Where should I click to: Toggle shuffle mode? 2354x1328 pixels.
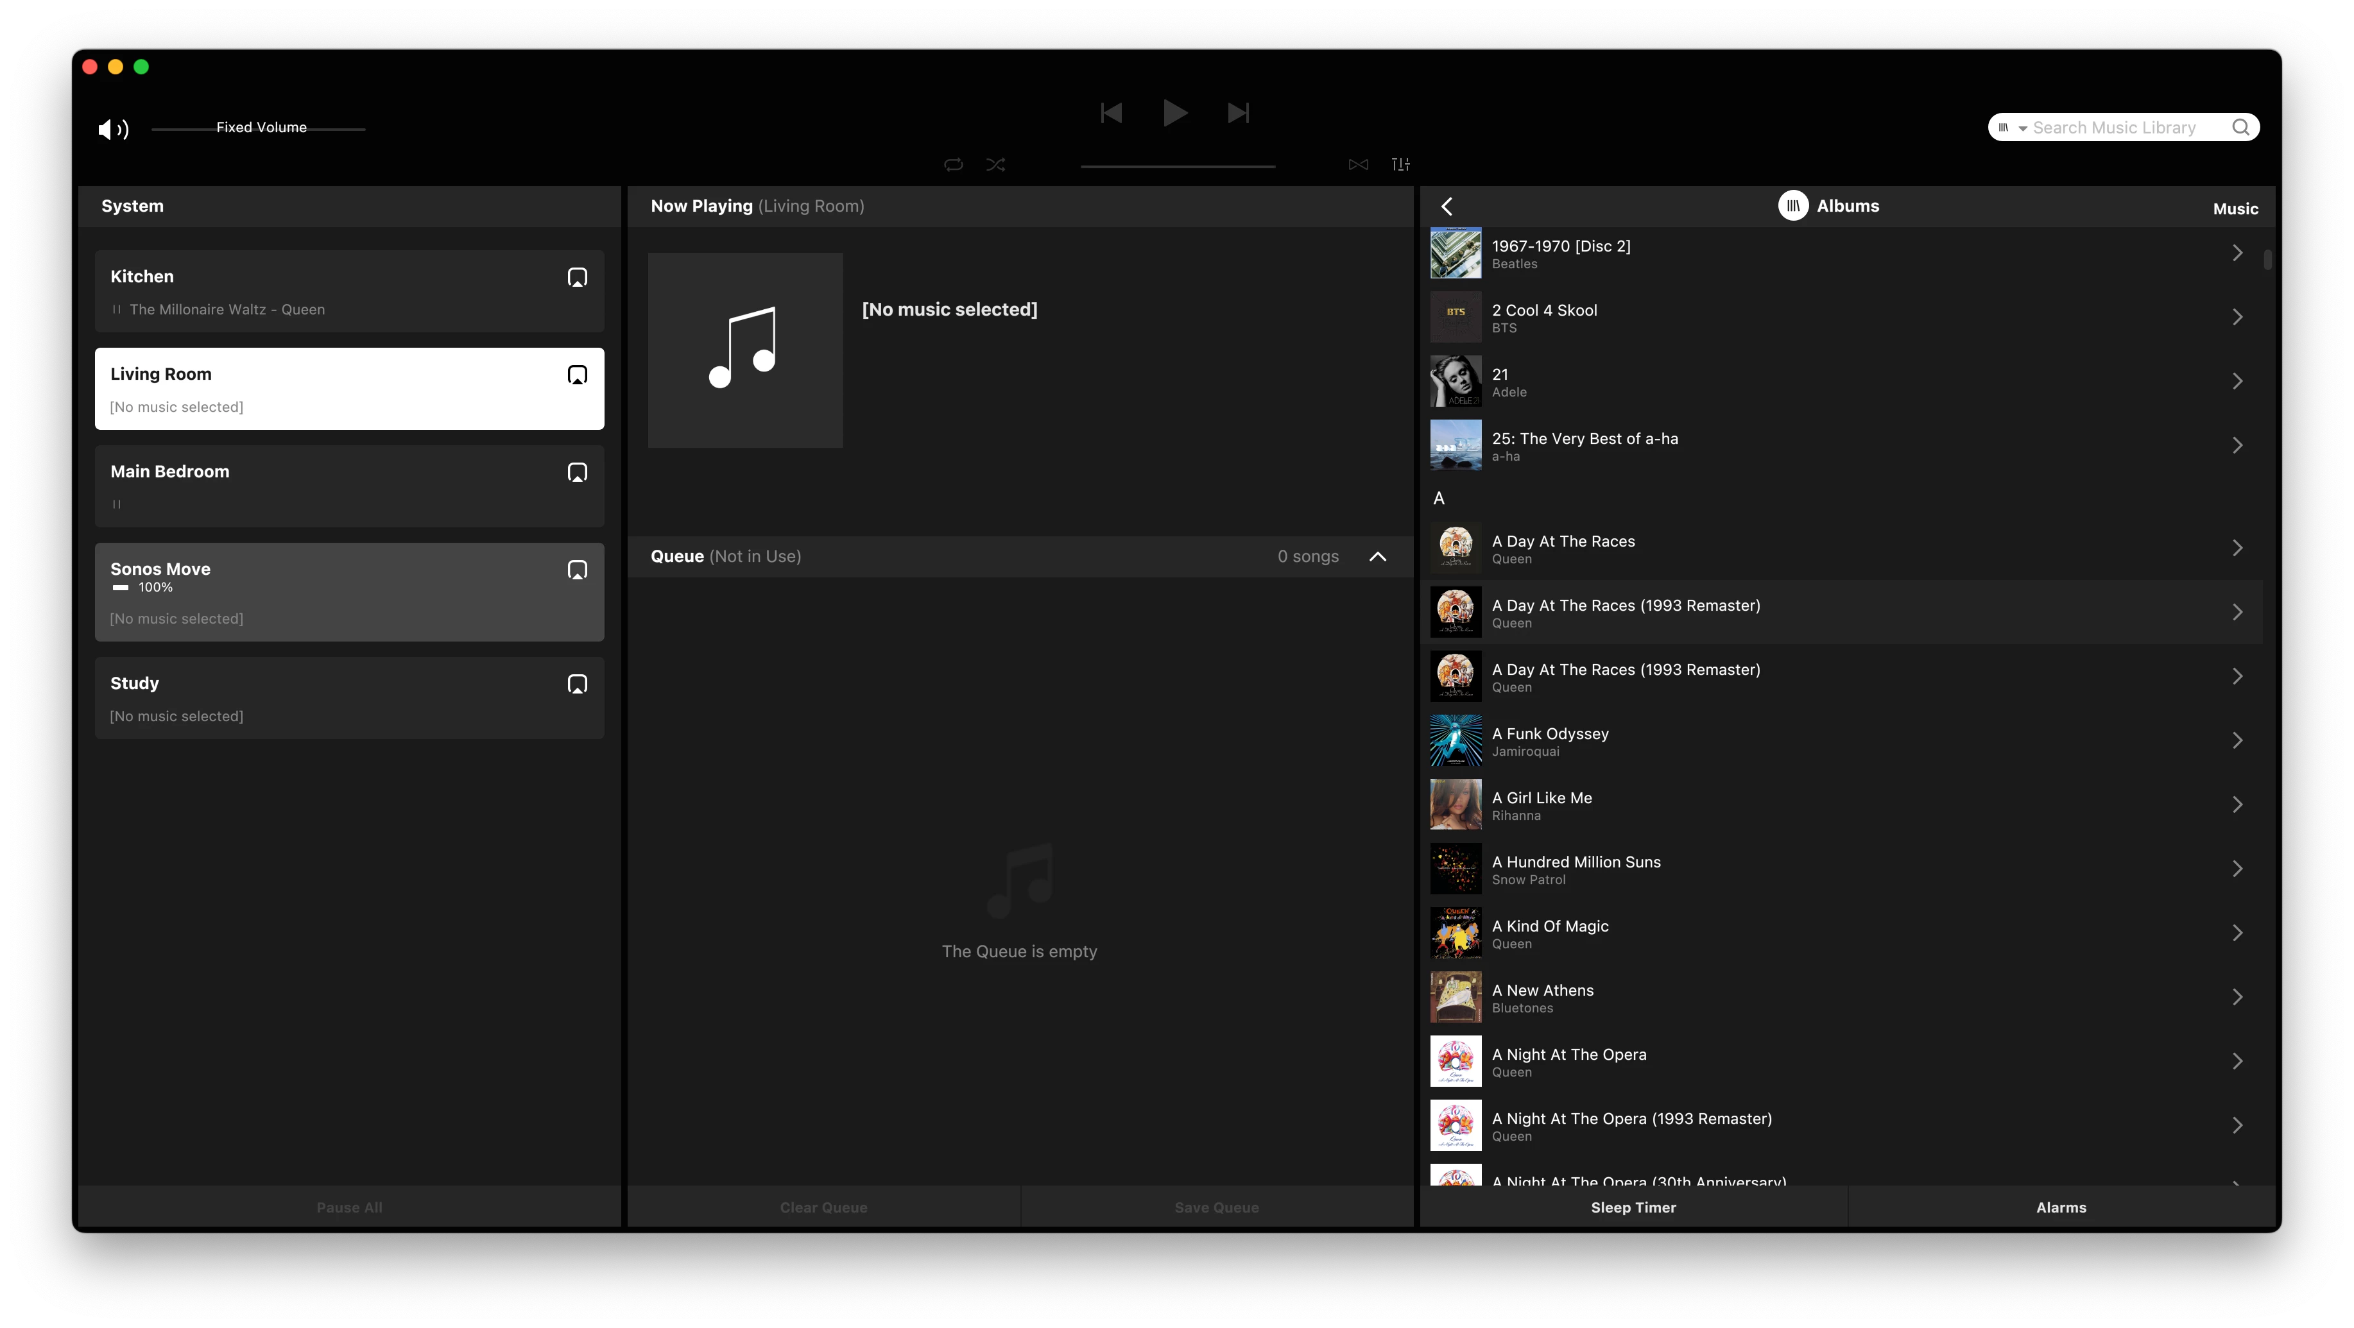tap(996, 164)
